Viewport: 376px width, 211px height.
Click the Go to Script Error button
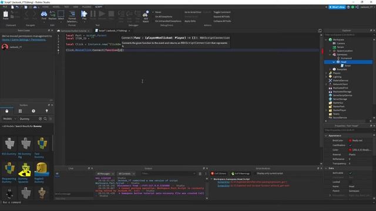click(193, 12)
